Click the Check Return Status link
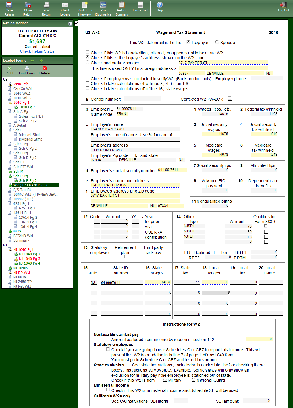293x408 pixels. coord(37,51)
